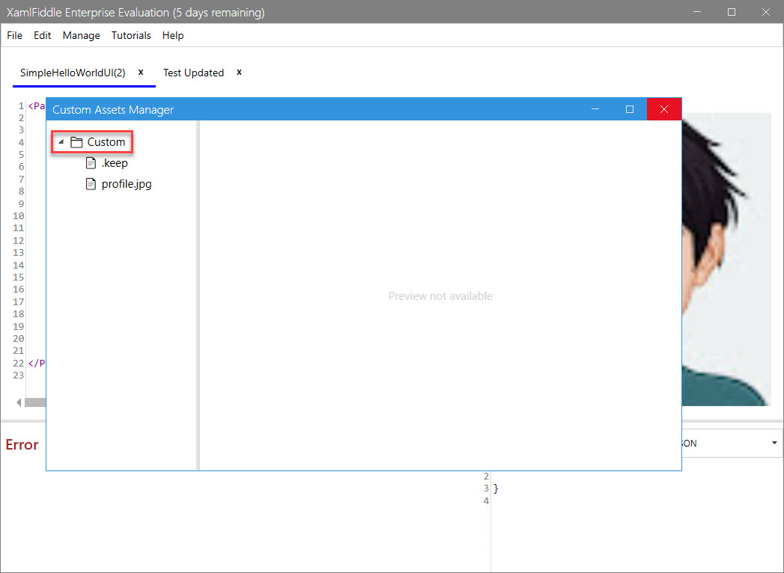Maximize the XamlFiddle main window

[732, 12]
